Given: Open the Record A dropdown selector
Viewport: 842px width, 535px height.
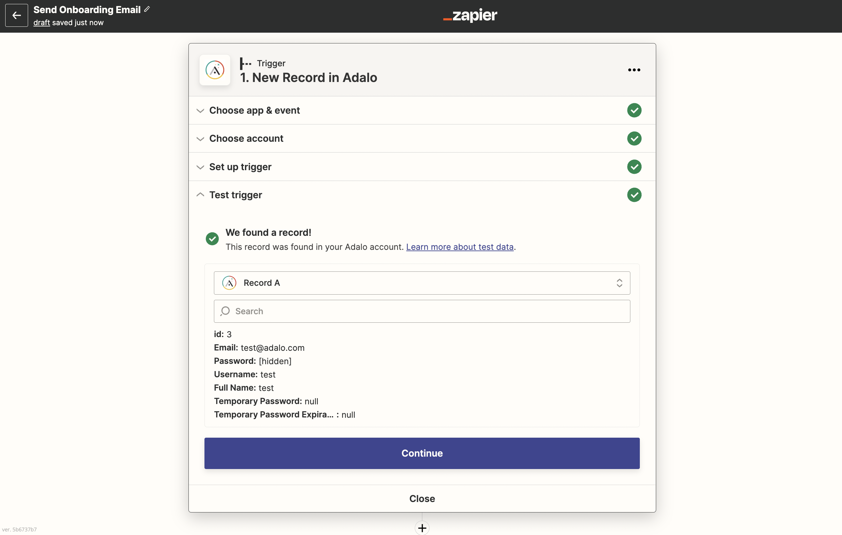Looking at the screenshot, I should point(422,283).
